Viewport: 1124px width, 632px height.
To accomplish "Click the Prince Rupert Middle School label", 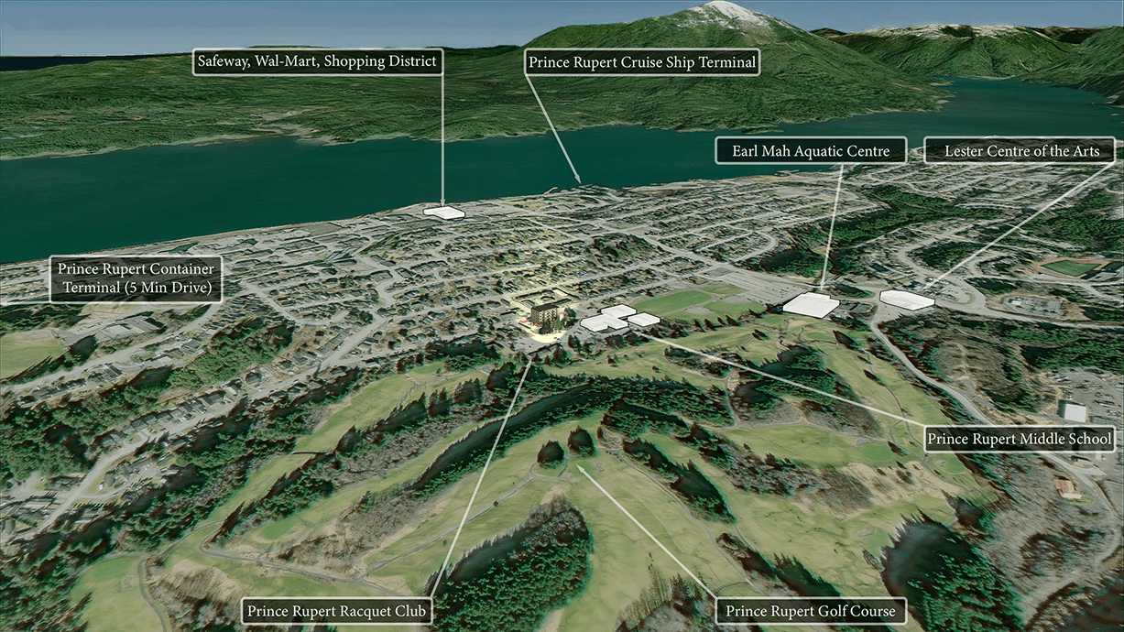I will (1020, 439).
